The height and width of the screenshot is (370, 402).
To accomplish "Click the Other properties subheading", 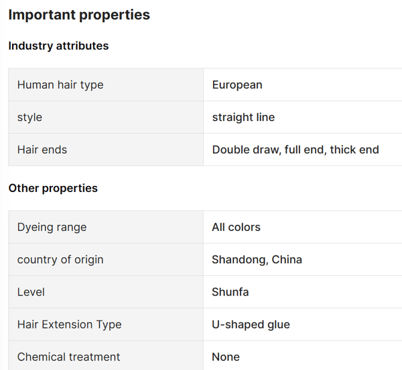I will pyautogui.click(x=53, y=188).
